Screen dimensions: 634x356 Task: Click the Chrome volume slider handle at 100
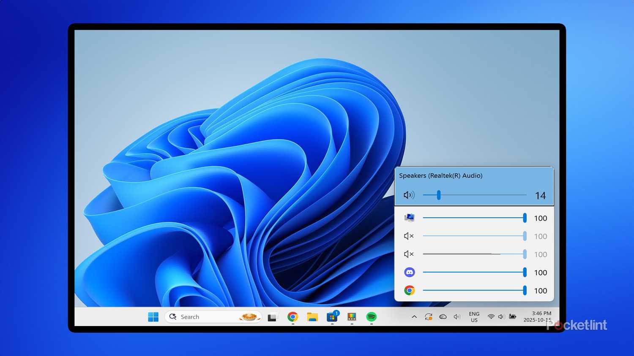pos(525,291)
